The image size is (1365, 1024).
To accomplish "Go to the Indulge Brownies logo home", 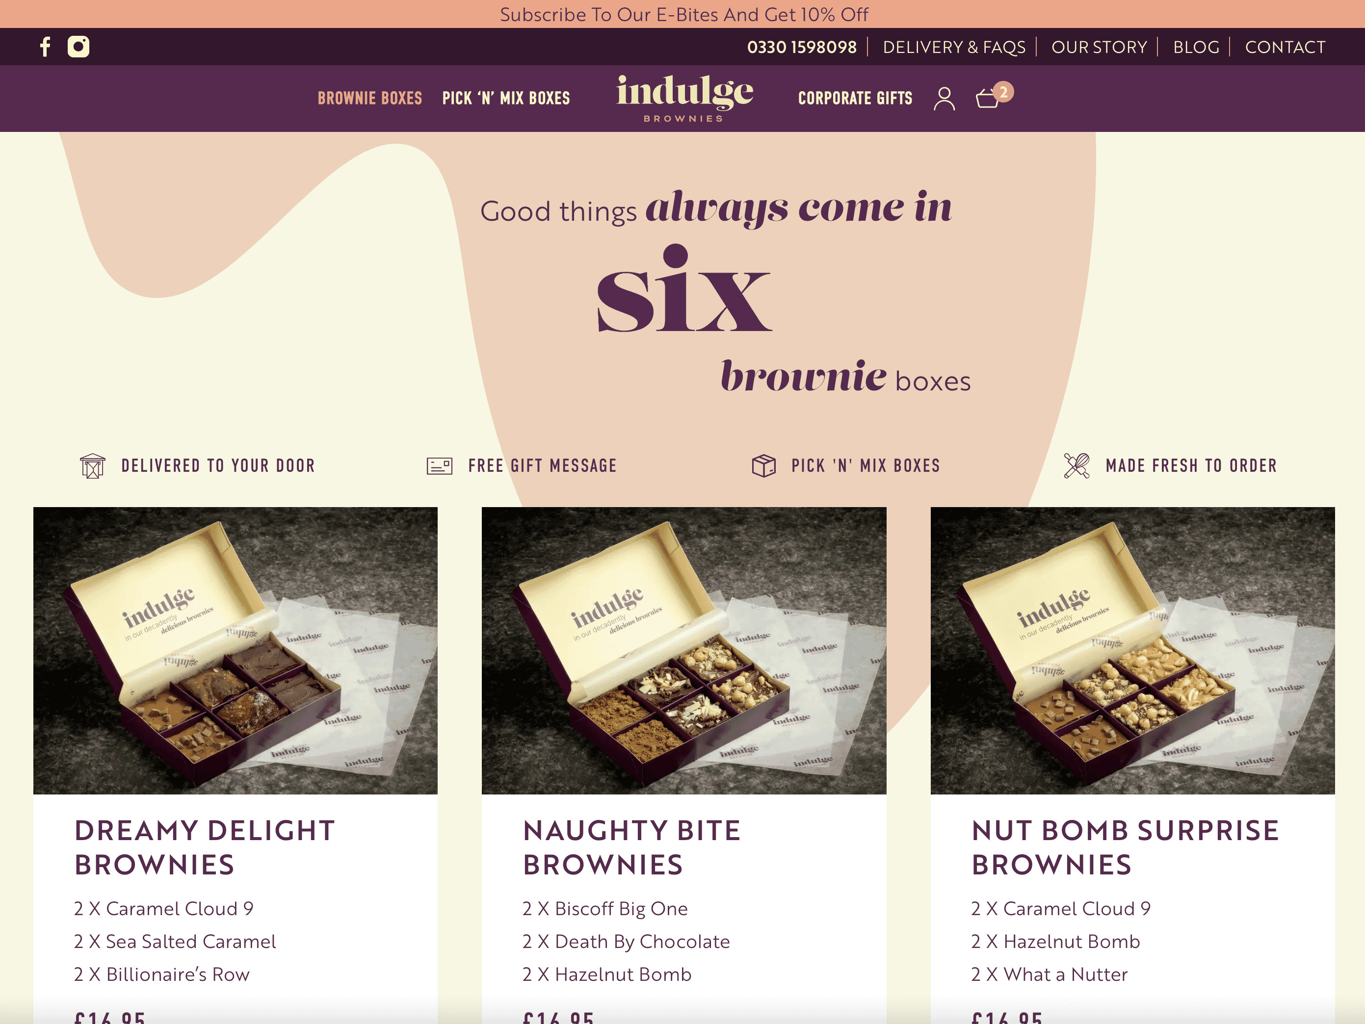I will pos(684,98).
